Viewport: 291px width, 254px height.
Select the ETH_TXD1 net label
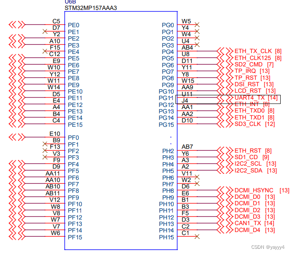[x=250, y=118]
